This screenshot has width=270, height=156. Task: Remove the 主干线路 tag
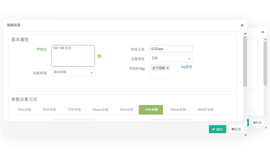pyautogui.click(x=167, y=68)
